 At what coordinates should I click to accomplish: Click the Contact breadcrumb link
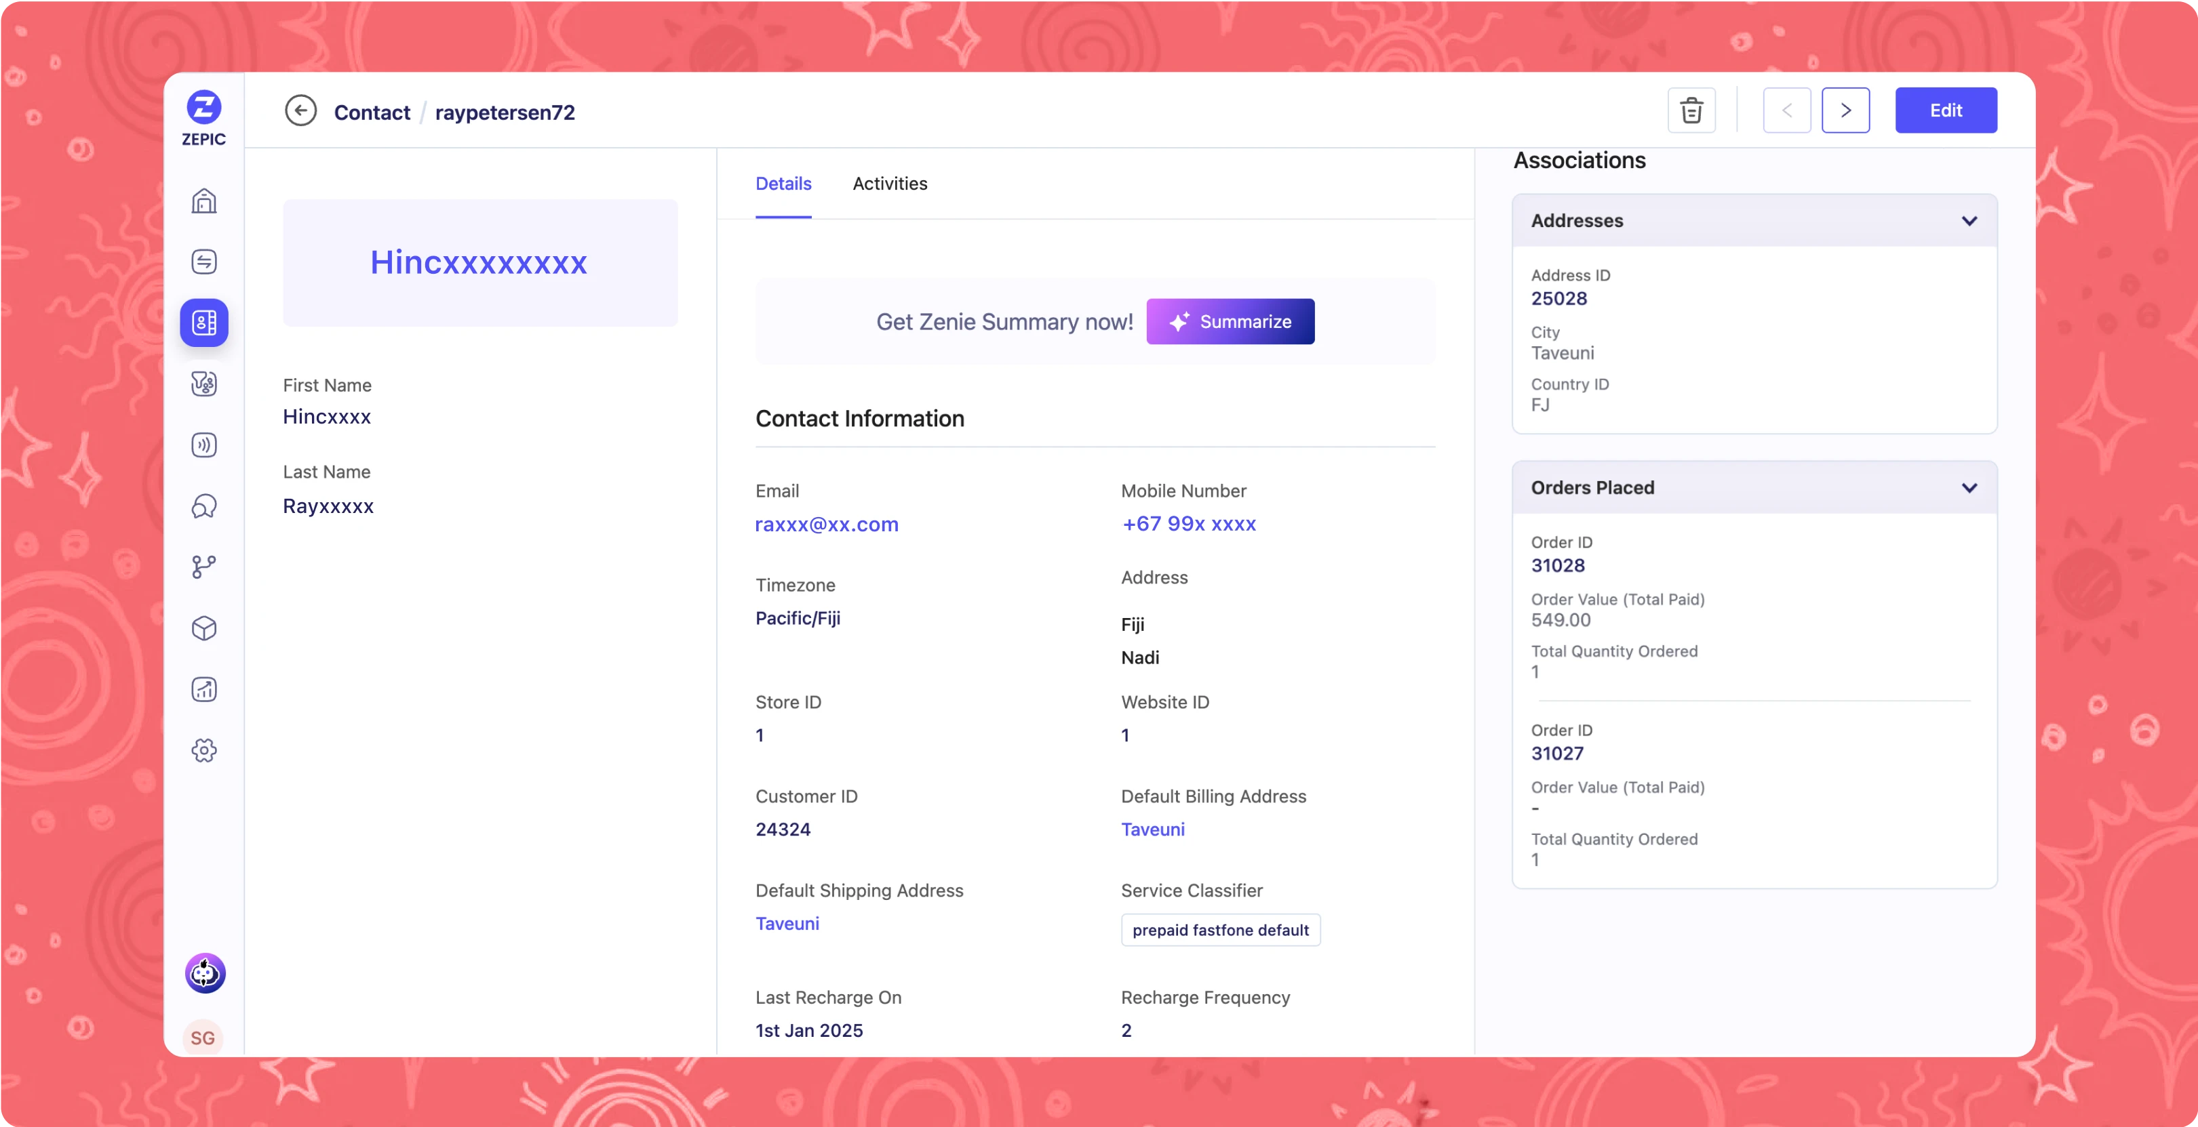point(372,112)
